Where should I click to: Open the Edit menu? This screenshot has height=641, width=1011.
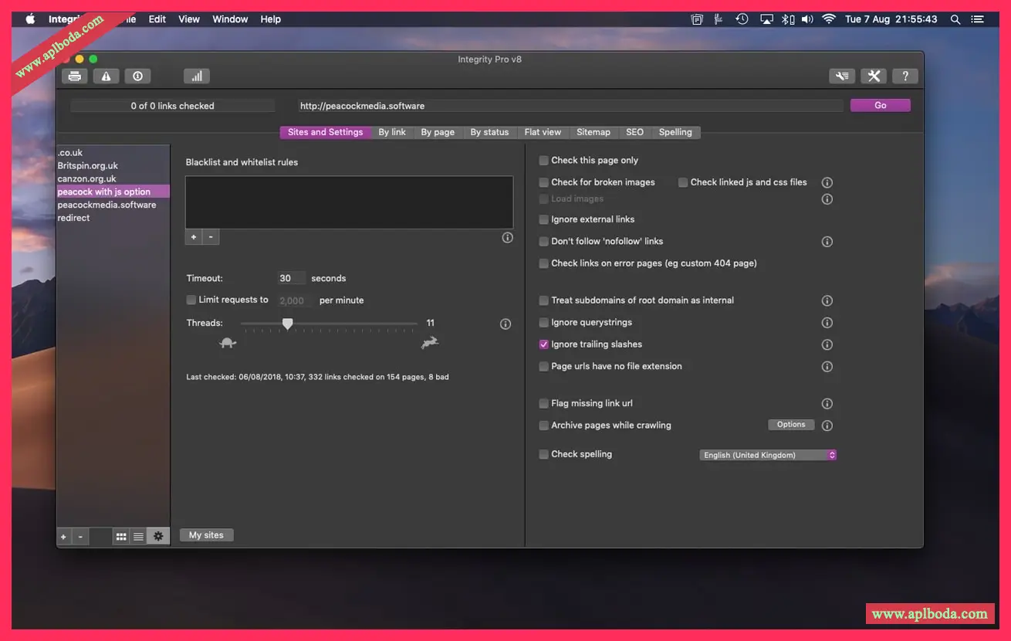point(157,19)
